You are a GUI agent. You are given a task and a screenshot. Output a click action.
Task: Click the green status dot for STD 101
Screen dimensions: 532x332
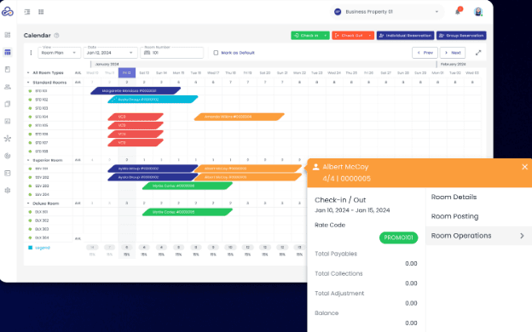[30, 91]
